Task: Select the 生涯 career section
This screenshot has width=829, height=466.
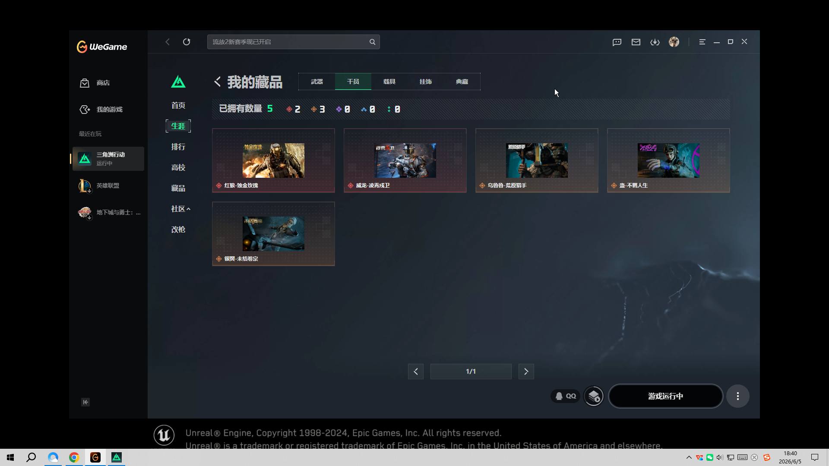Action: pyautogui.click(x=178, y=126)
